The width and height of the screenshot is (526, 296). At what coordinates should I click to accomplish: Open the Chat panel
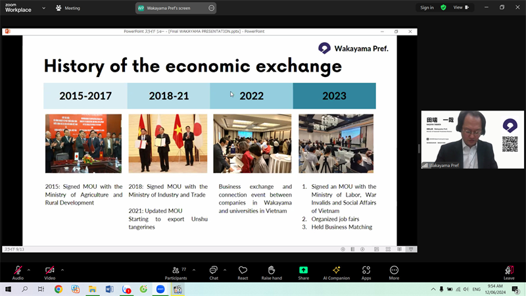[213, 270]
